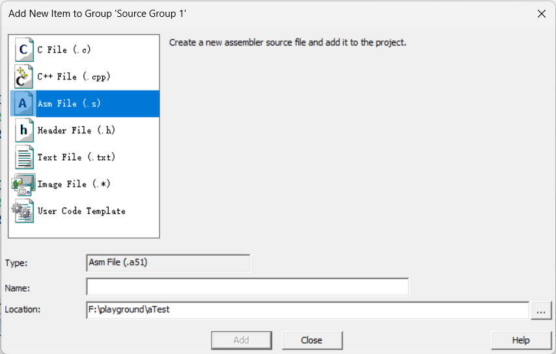Select 'Image File (.*)' list entry
This screenshot has width=556, height=354.
coord(74,184)
